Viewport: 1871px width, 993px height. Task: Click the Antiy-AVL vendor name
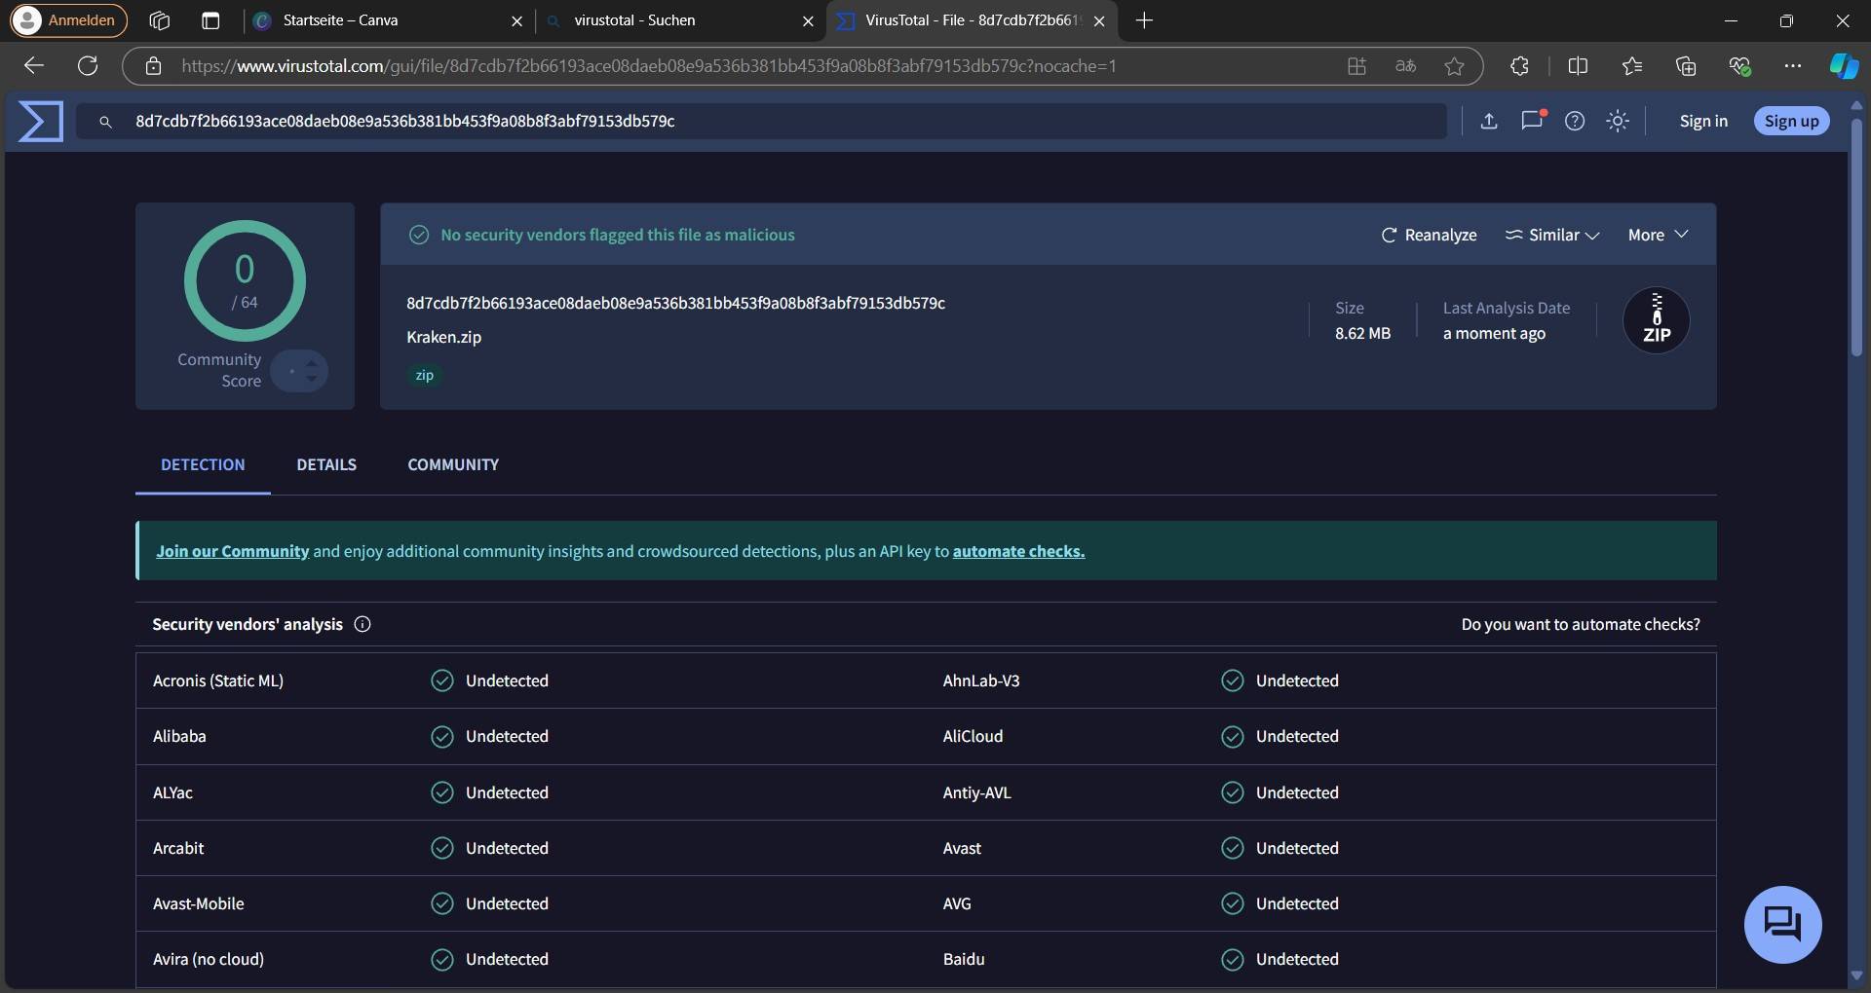[x=976, y=792]
